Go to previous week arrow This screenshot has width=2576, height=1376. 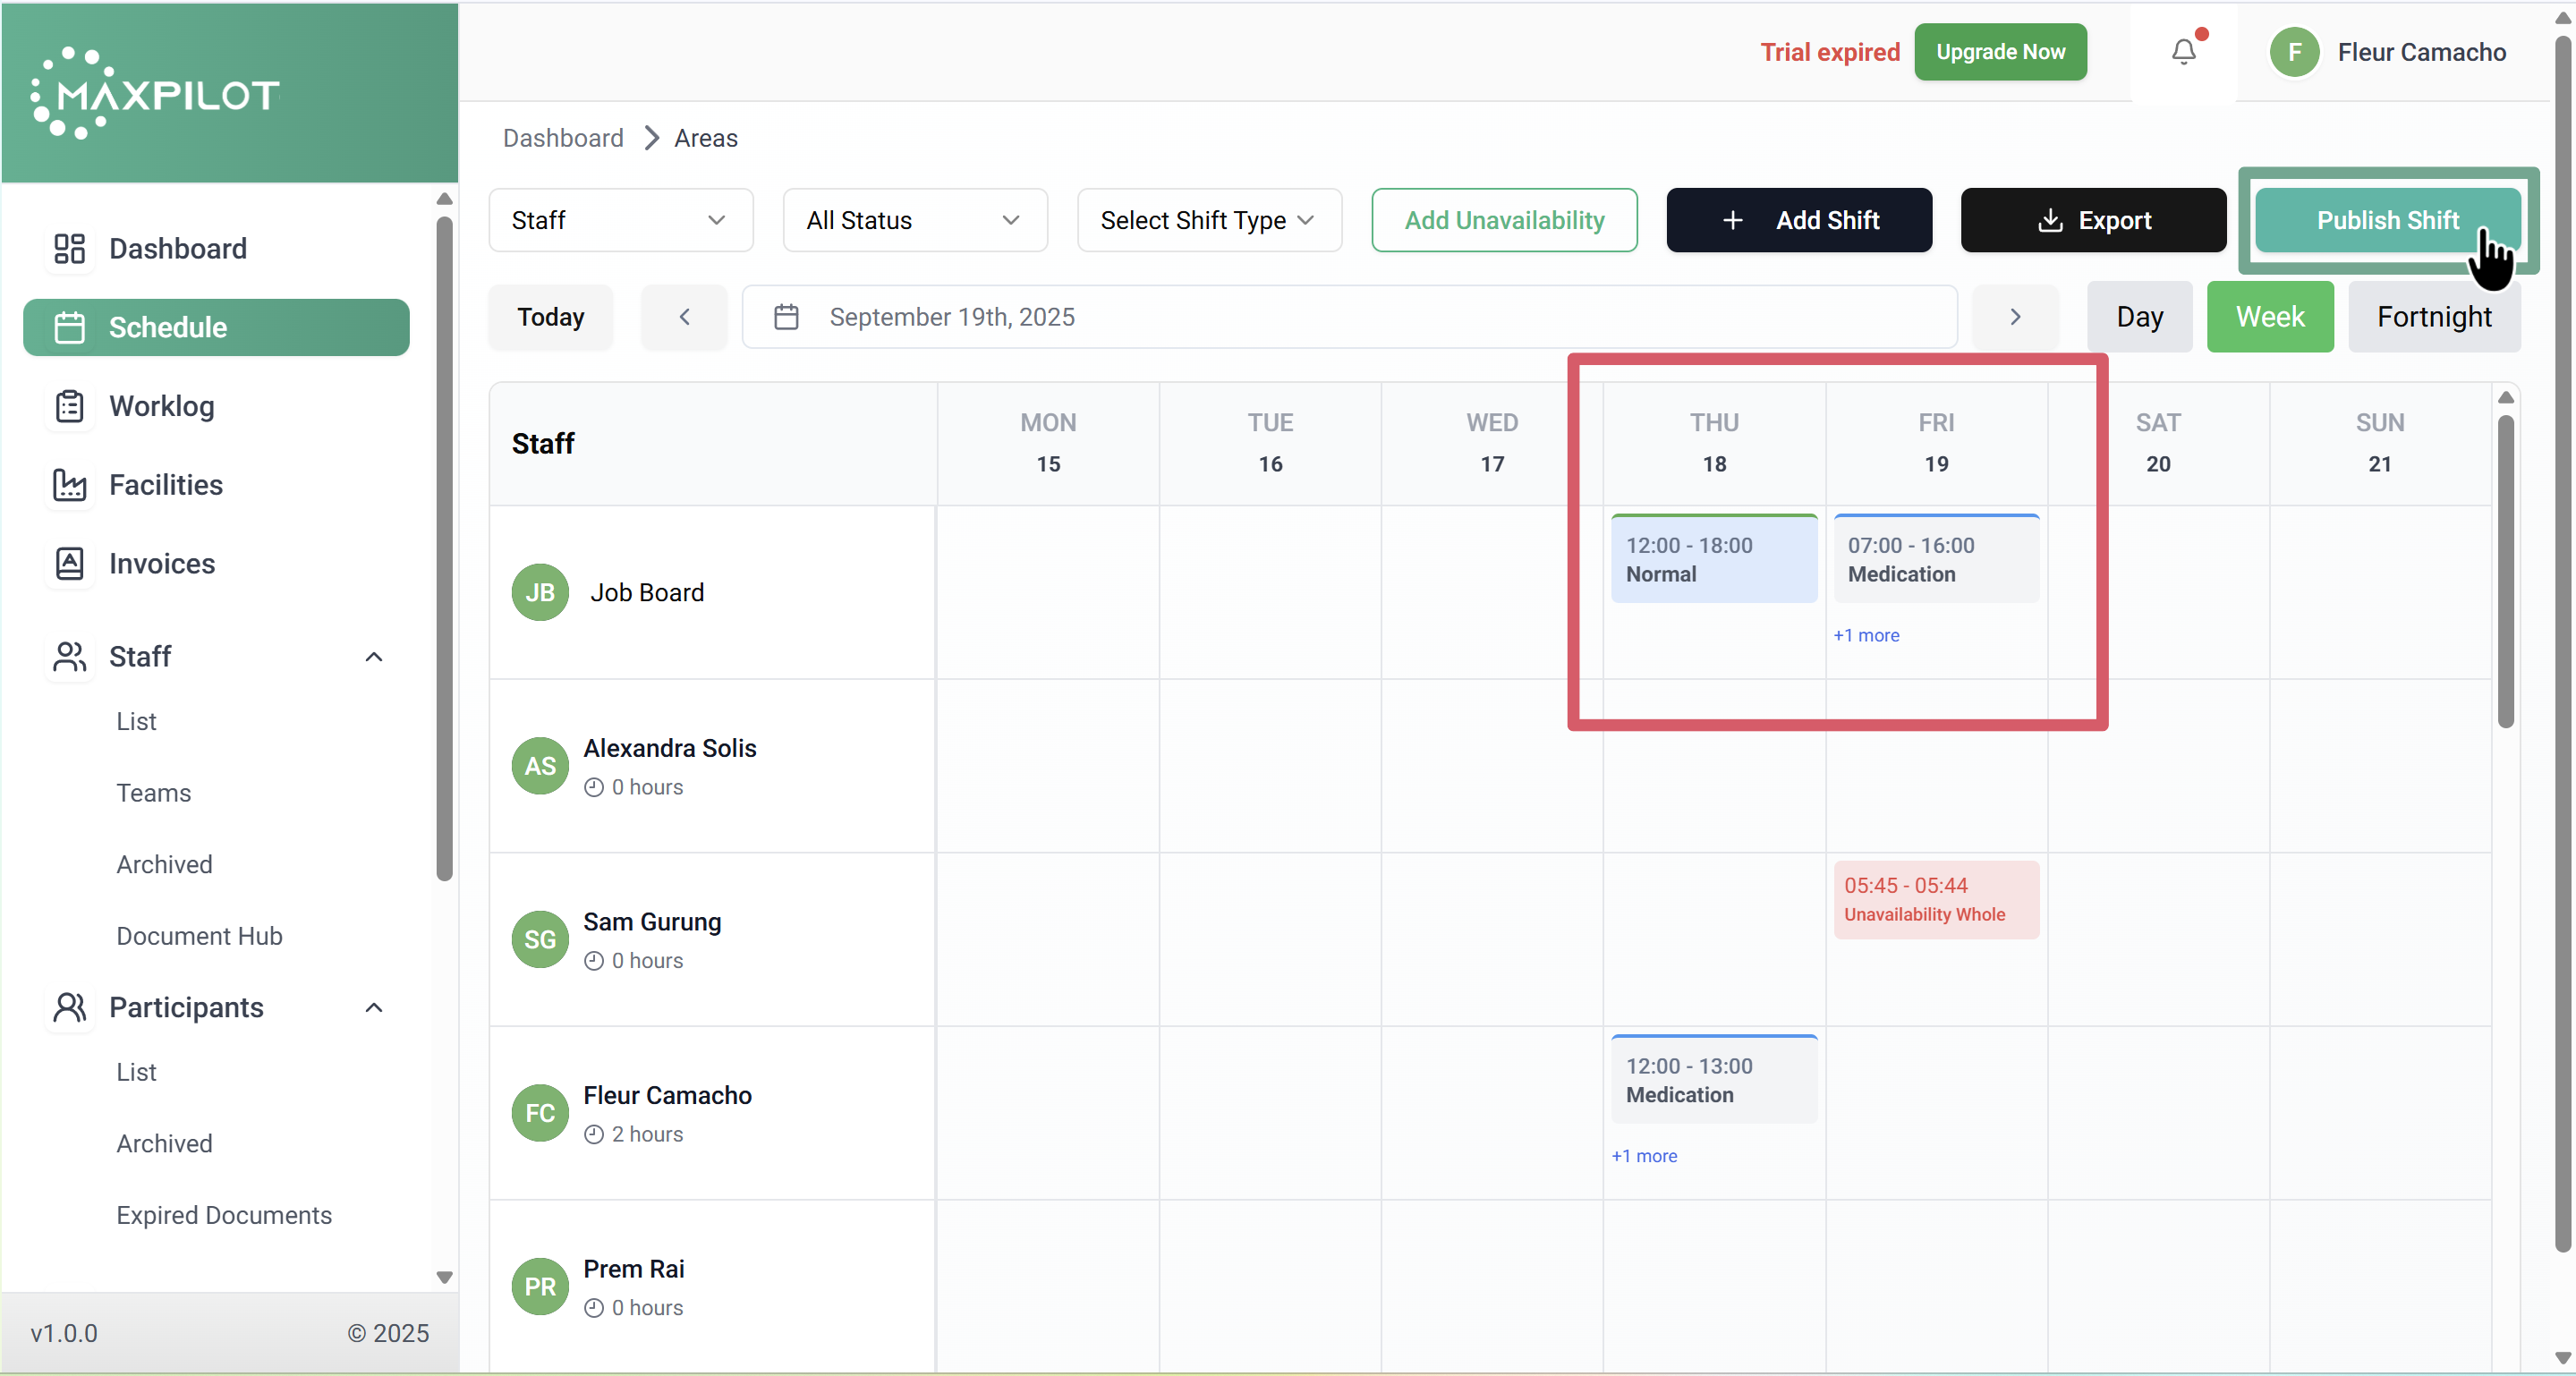684,317
